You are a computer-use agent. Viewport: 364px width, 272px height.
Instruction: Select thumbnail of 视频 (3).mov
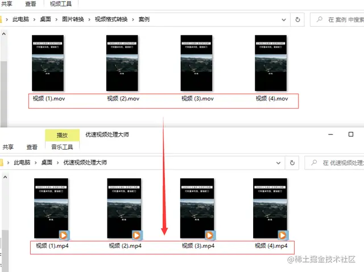click(x=196, y=63)
